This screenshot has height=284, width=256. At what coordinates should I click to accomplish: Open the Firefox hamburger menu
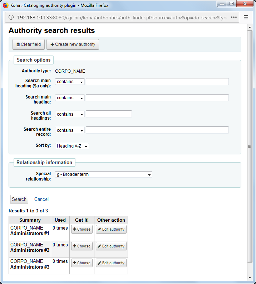click(246, 18)
